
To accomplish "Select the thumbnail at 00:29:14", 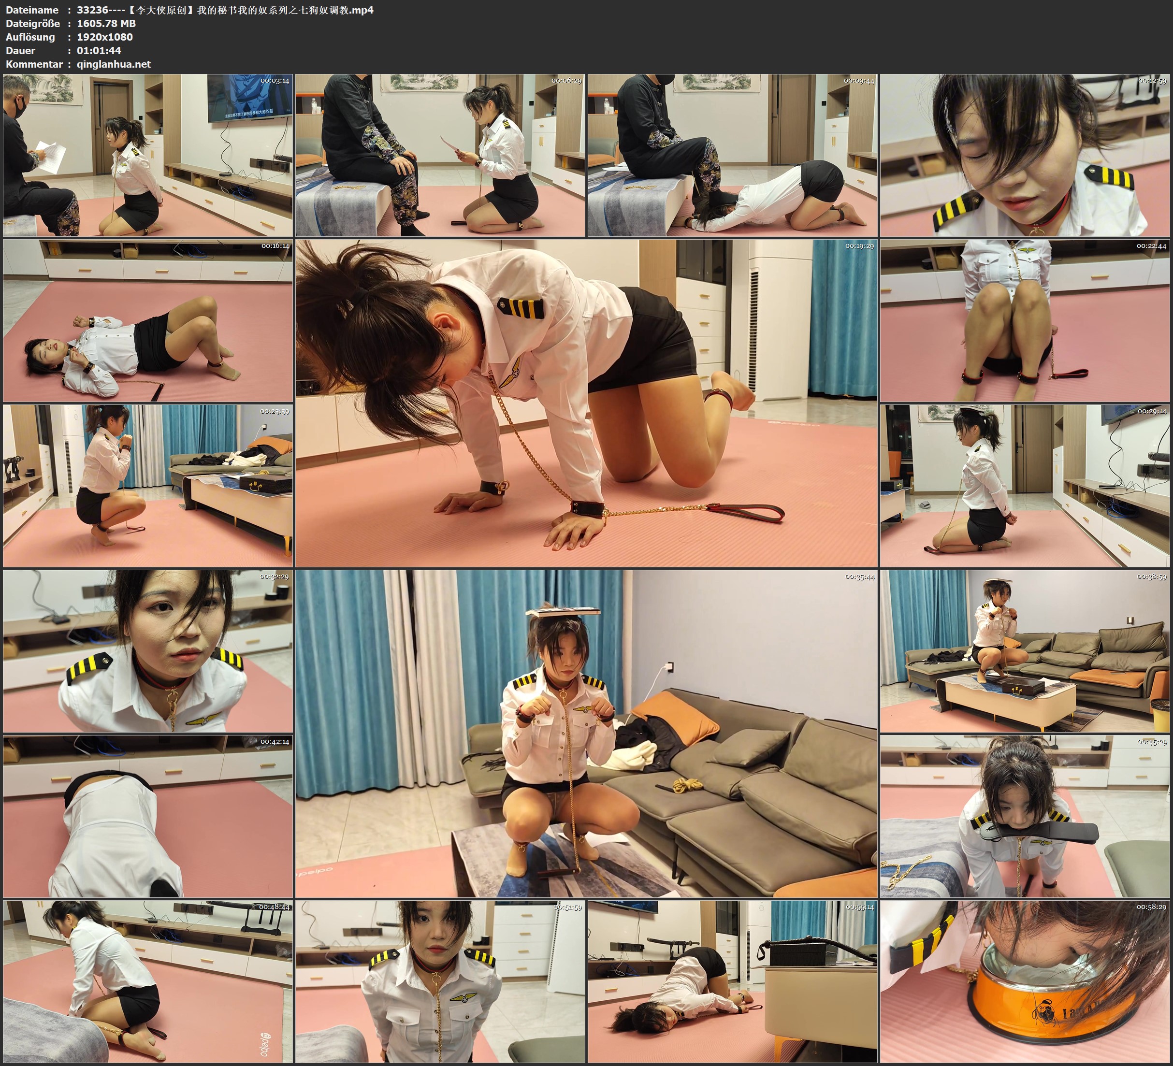I will 1025,486.
